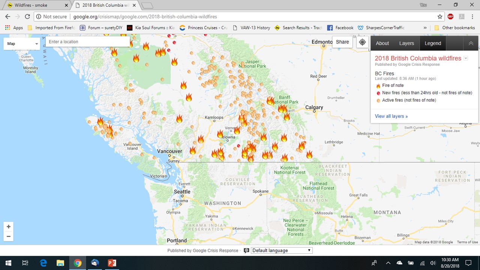Click the taskbar clock showing 10:30 AM

point(450,263)
